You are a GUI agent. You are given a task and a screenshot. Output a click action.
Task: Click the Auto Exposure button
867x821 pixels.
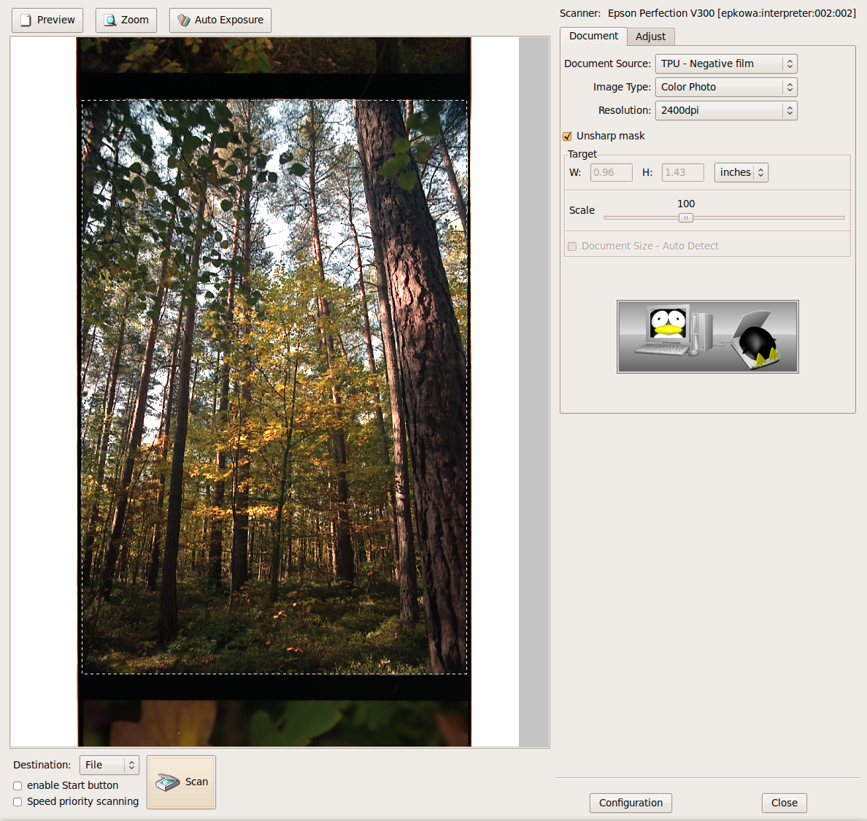tap(220, 20)
